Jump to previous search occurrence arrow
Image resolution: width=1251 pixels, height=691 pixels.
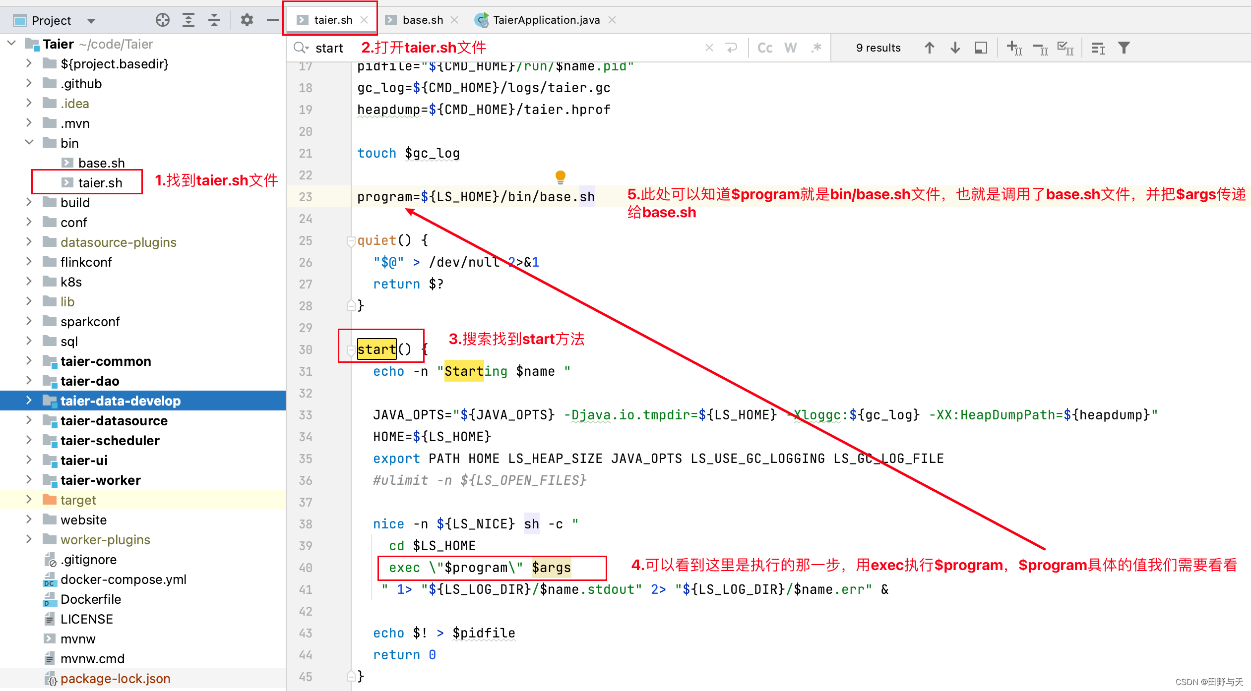pos(930,47)
